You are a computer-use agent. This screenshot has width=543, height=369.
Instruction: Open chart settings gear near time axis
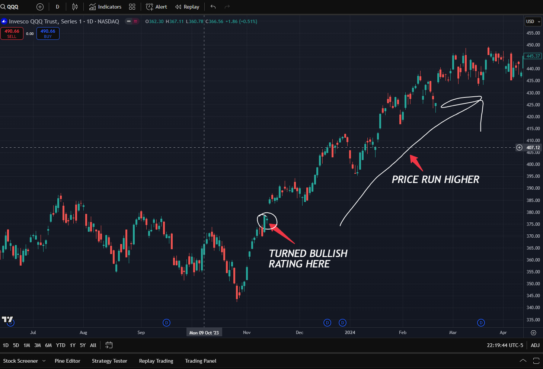click(533, 333)
